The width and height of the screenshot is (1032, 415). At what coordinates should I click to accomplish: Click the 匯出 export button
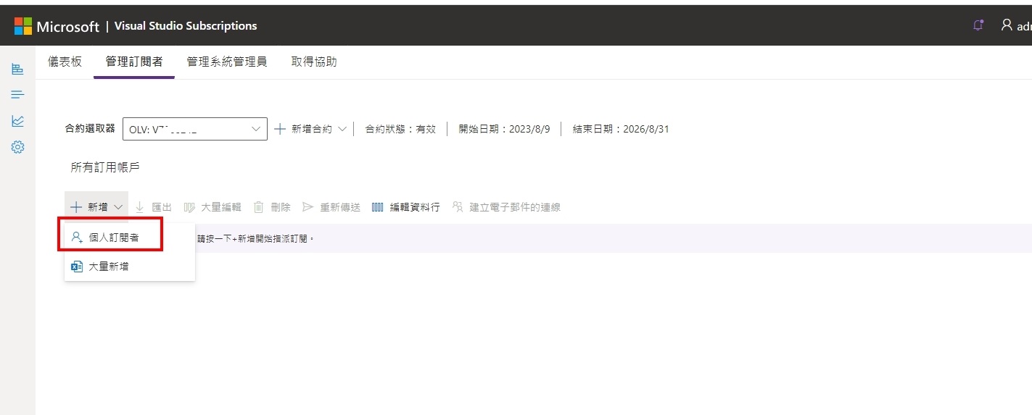pyautogui.click(x=154, y=207)
